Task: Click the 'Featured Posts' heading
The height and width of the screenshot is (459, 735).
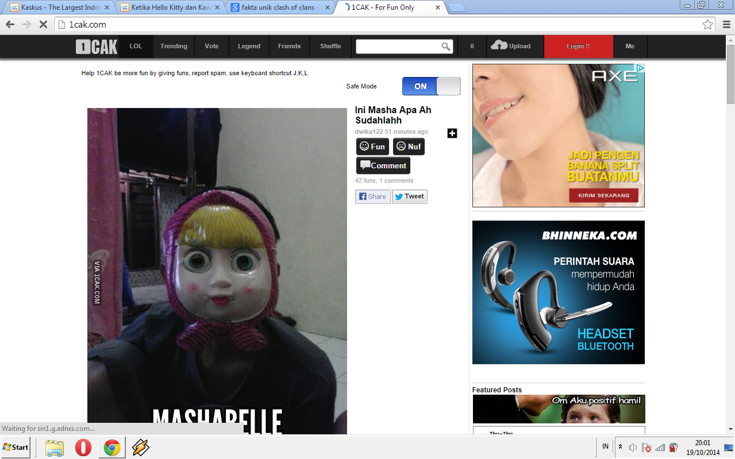Action: 497,390
